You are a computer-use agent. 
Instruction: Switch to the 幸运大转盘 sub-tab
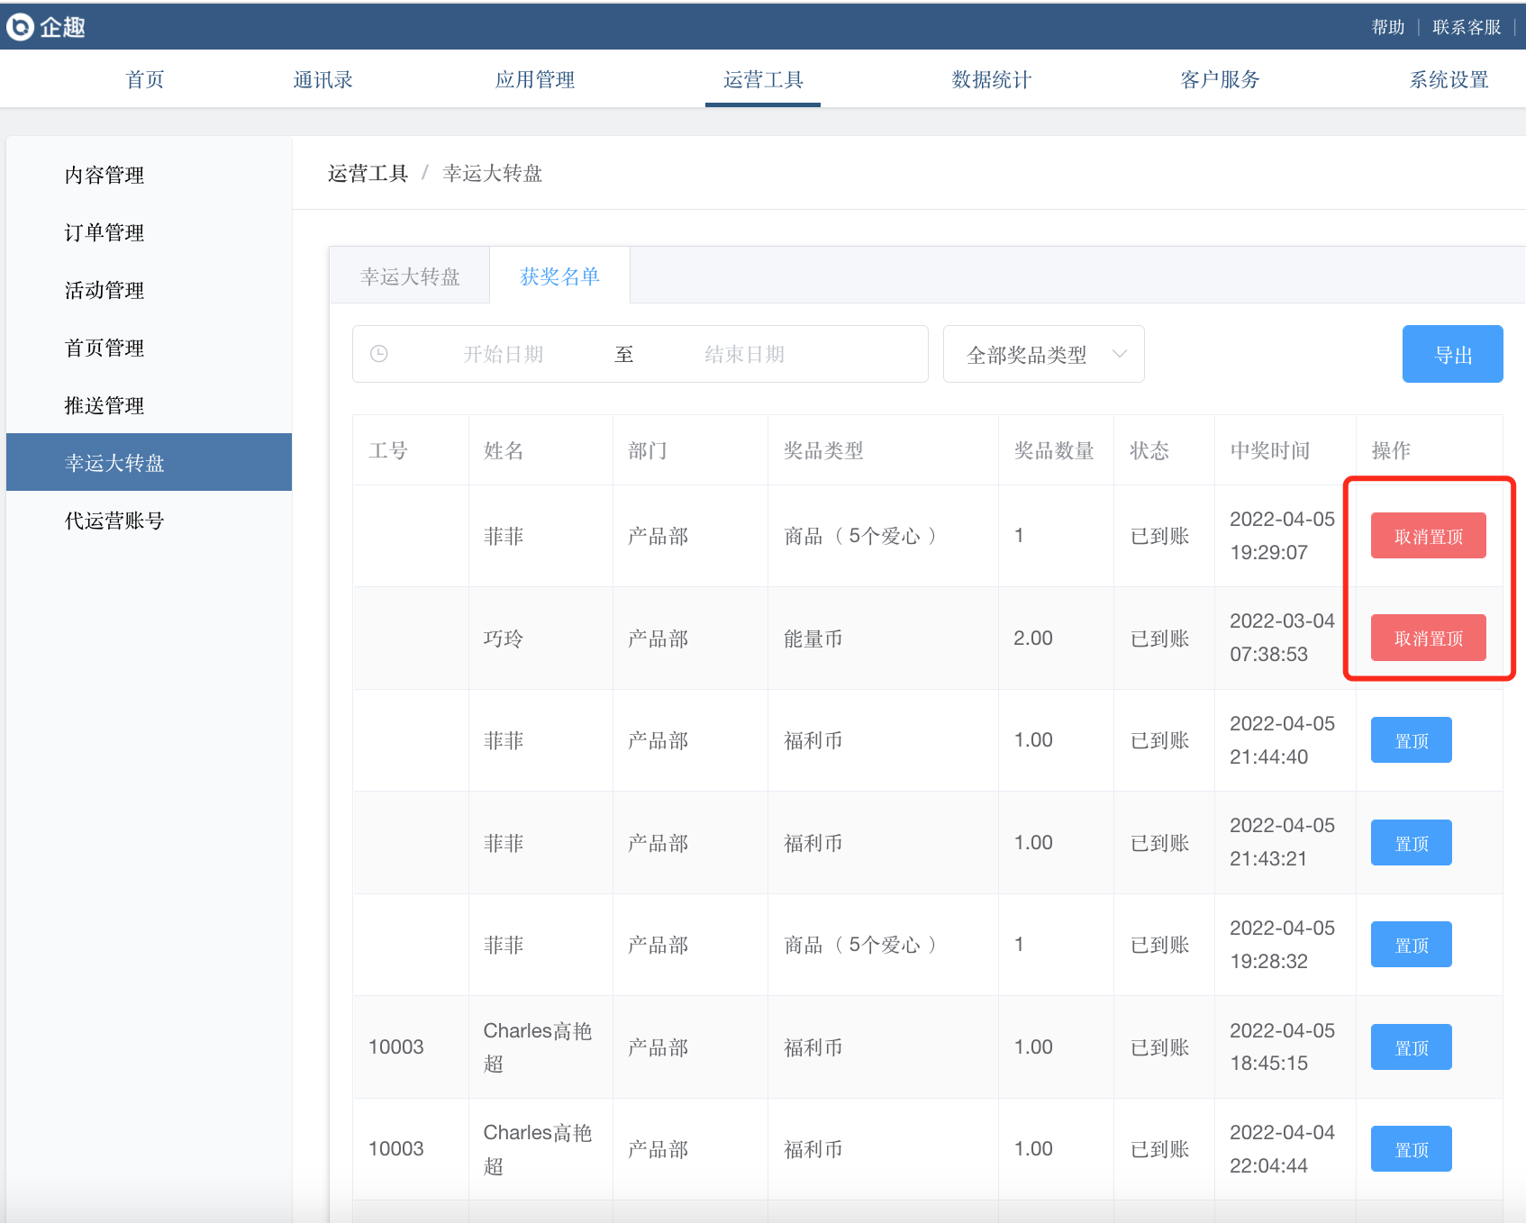pyautogui.click(x=410, y=276)
